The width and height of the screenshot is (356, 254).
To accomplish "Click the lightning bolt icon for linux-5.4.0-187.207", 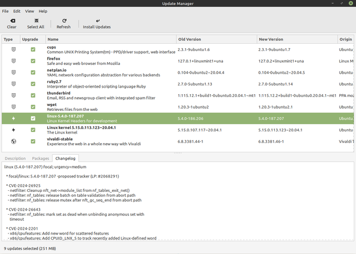I will coord(13,118).
